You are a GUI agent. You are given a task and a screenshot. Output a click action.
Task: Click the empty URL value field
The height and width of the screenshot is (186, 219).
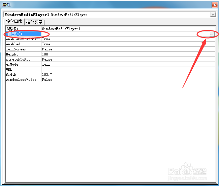coord(128,69)
